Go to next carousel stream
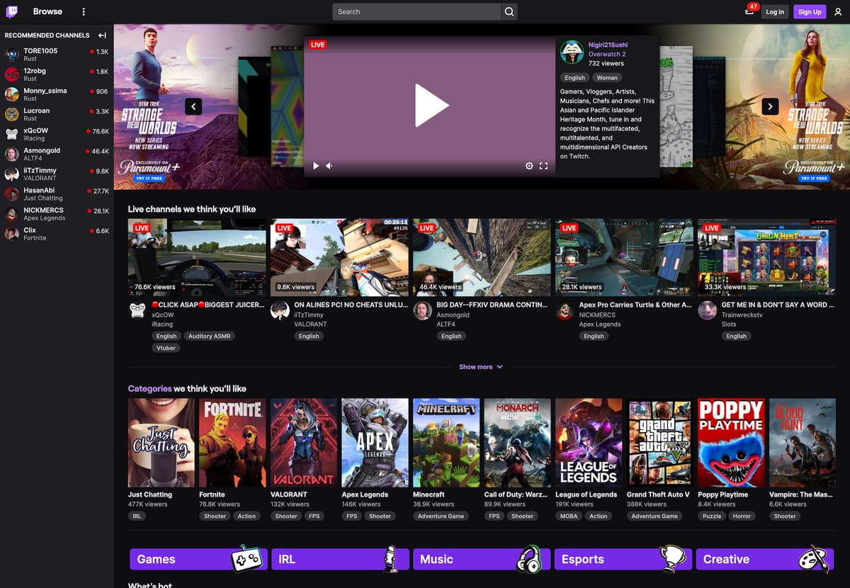This screenshot has height=588, width=850. click(x=770, y=106)
